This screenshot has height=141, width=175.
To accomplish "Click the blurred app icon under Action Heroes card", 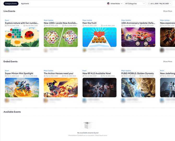I will click(x=46, y=100).
